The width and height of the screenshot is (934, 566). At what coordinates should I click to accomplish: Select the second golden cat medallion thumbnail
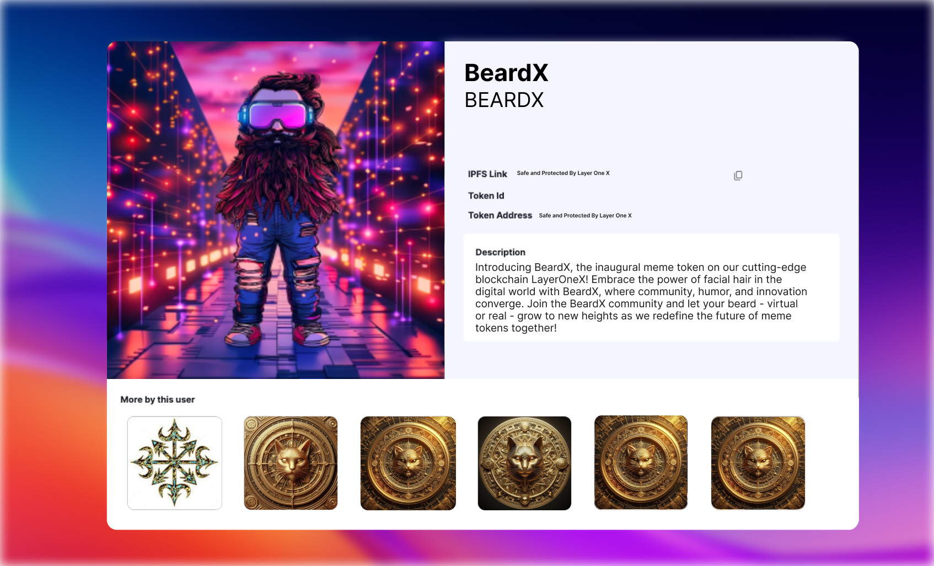(291, 463)
